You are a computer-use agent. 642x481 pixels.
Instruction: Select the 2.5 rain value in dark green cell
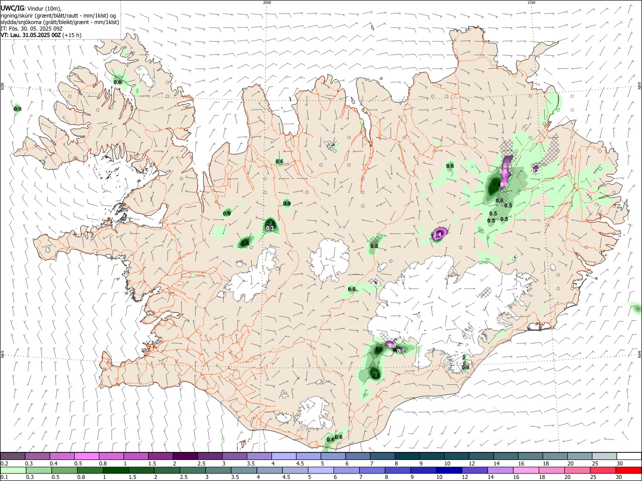pos(376,375)
